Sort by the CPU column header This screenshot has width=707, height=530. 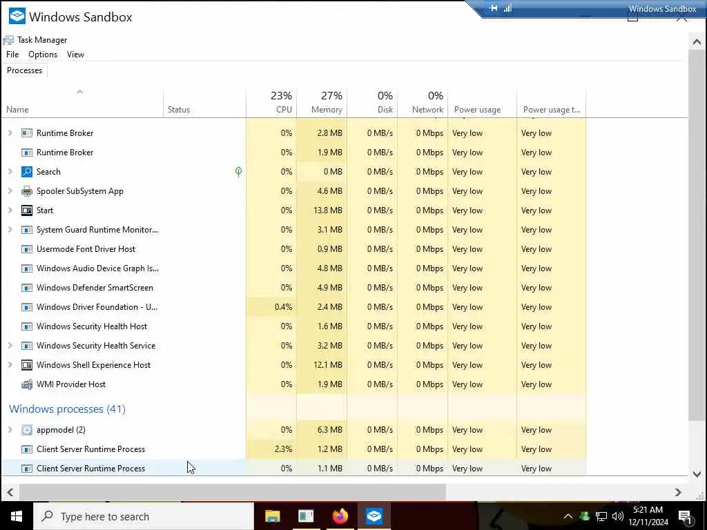point(271,104)
